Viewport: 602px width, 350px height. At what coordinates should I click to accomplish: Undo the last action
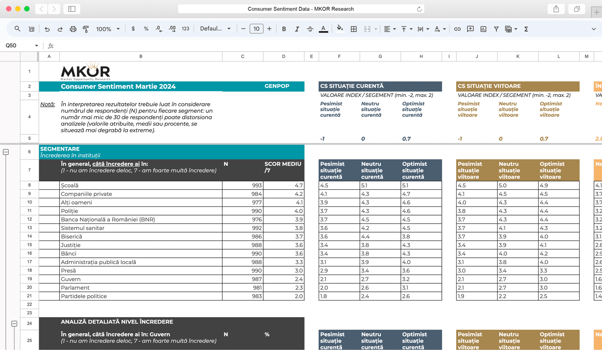click(x=47, y=29)
